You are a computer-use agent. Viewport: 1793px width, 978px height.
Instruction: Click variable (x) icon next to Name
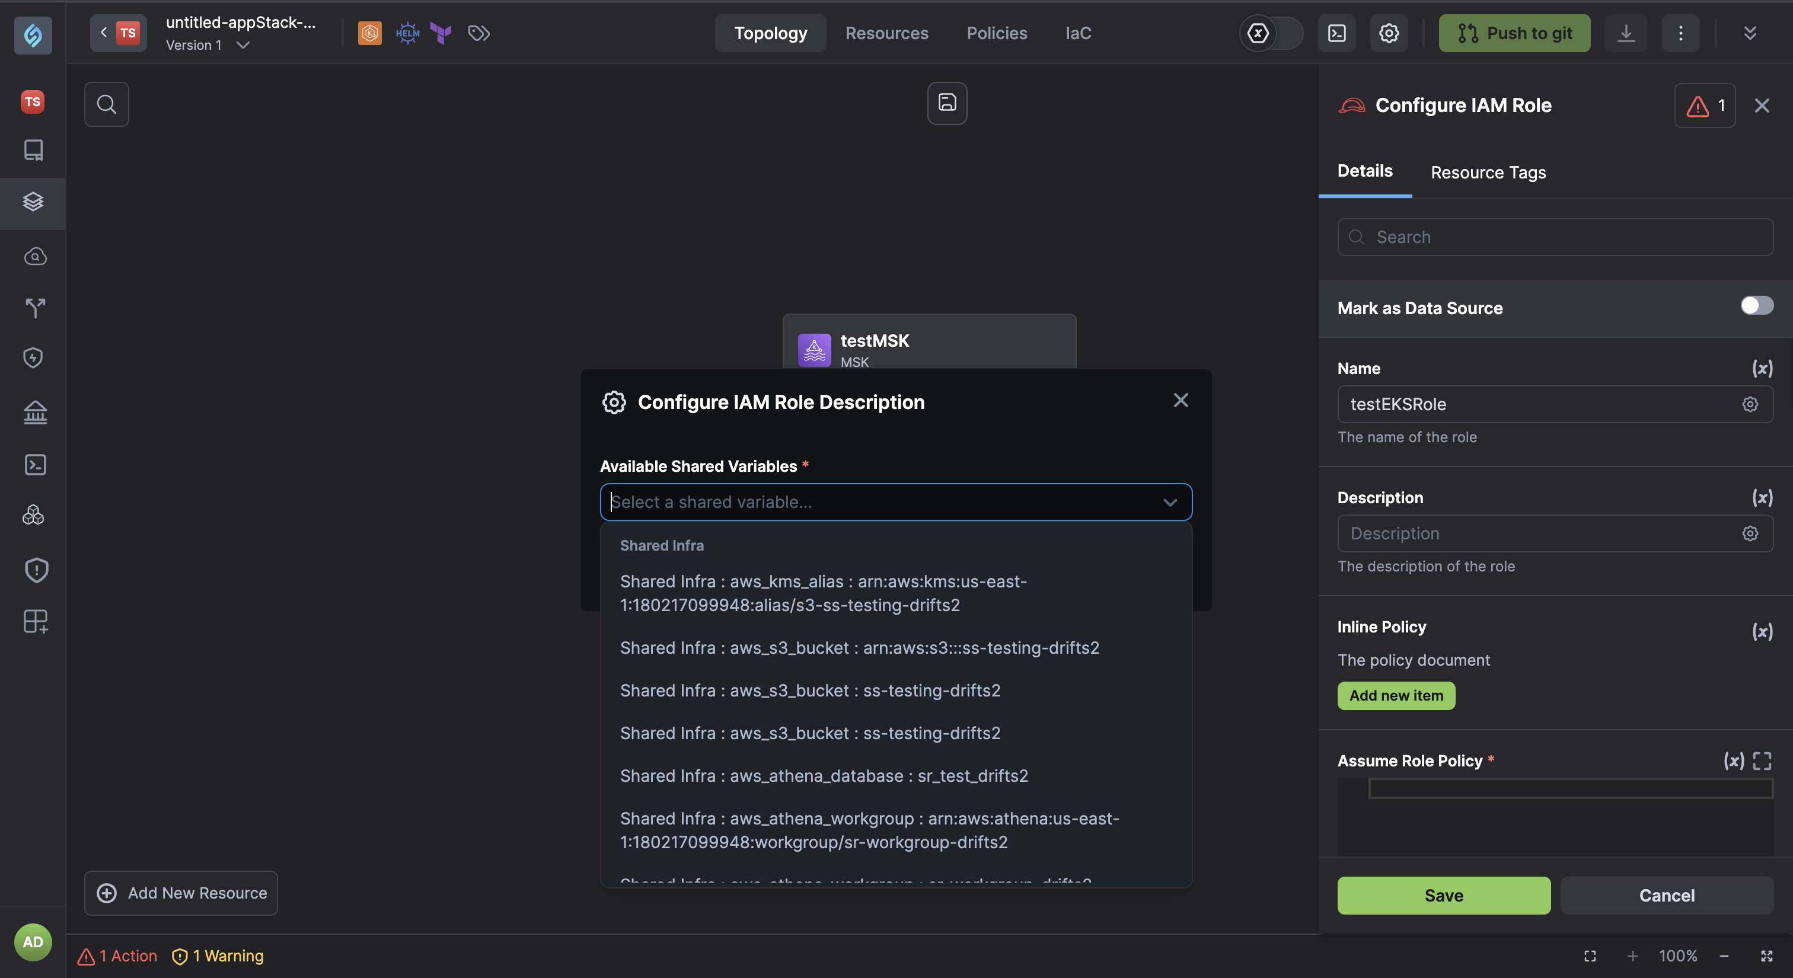[x=1762, y=368]
